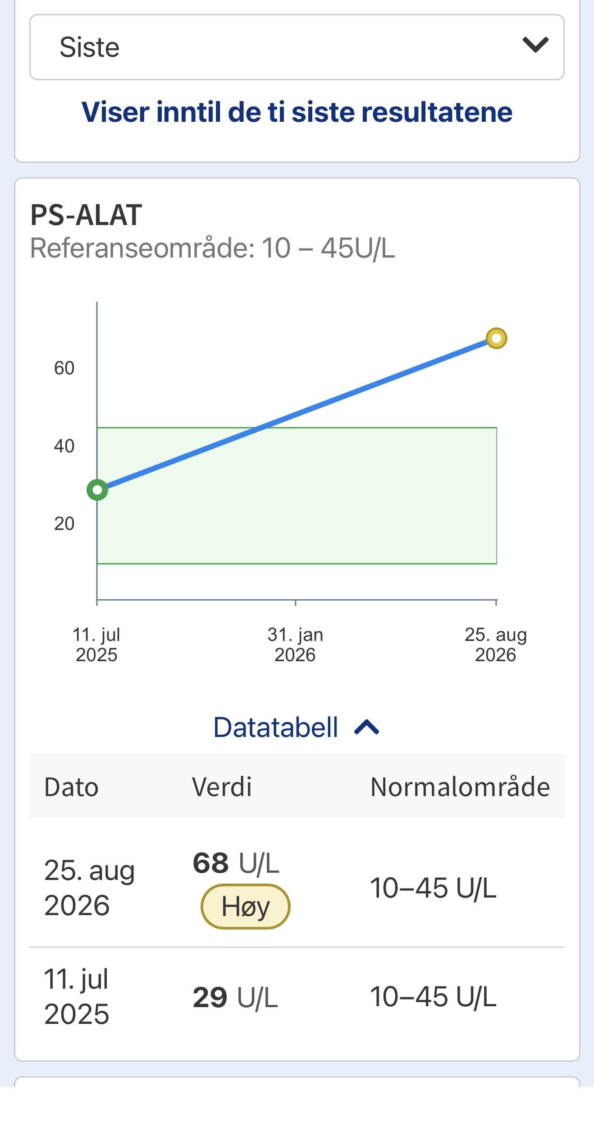
Task: Select the 25. aug 2026 table row date
Action: pyautogui.click(x=89, y=888)
